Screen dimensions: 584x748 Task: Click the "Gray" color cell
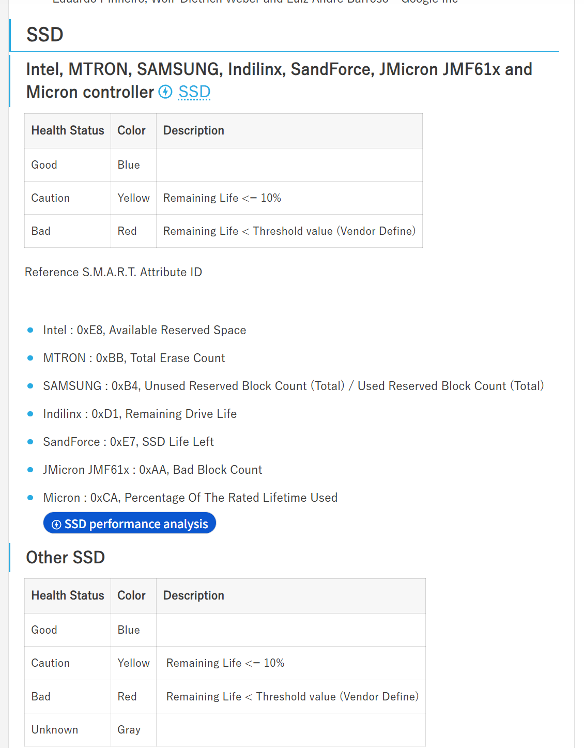(x=134, y=730)
